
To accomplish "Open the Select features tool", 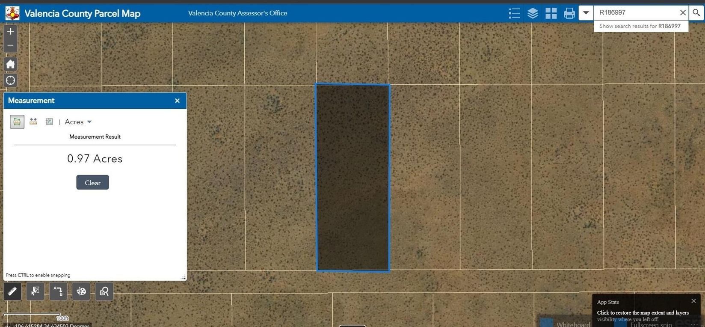I will coord(35,291).
